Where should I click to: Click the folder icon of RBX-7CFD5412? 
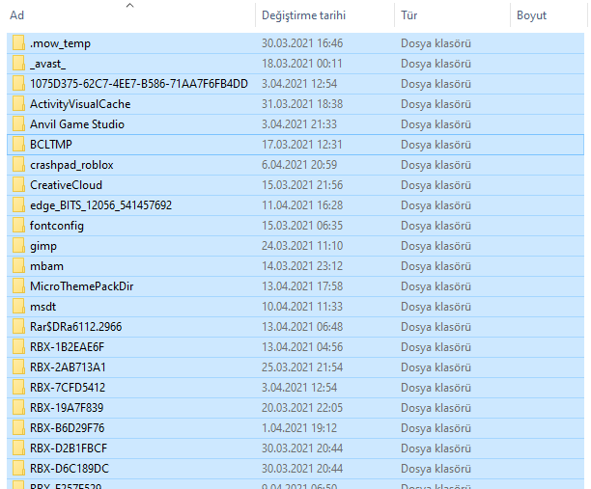tap(18, 388)
